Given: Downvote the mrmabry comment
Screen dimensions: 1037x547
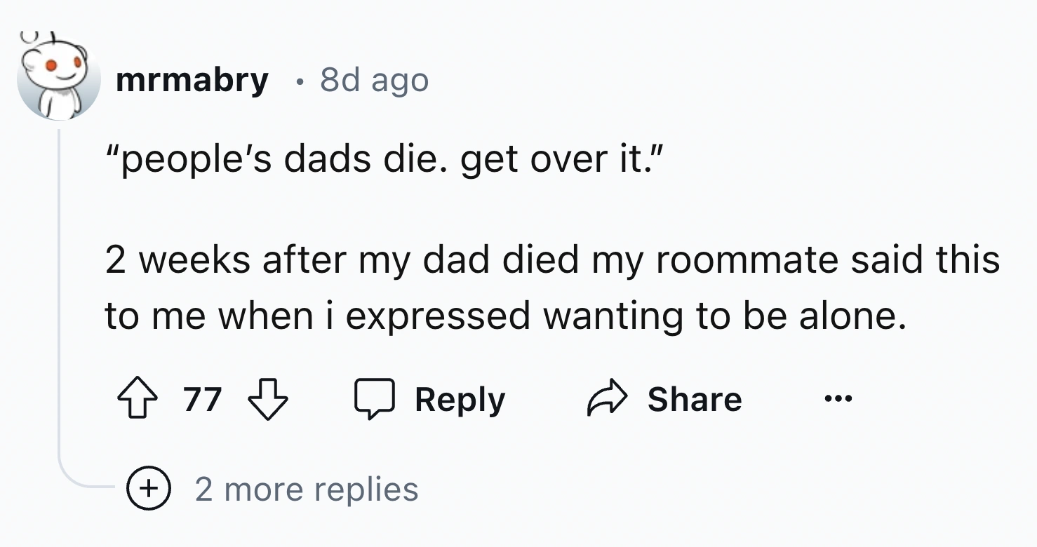Looking at the screenshot, I should [268, 400].
